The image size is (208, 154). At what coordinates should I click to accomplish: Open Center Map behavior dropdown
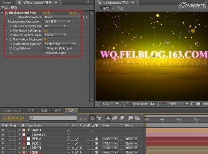click(x=59, y=44)
